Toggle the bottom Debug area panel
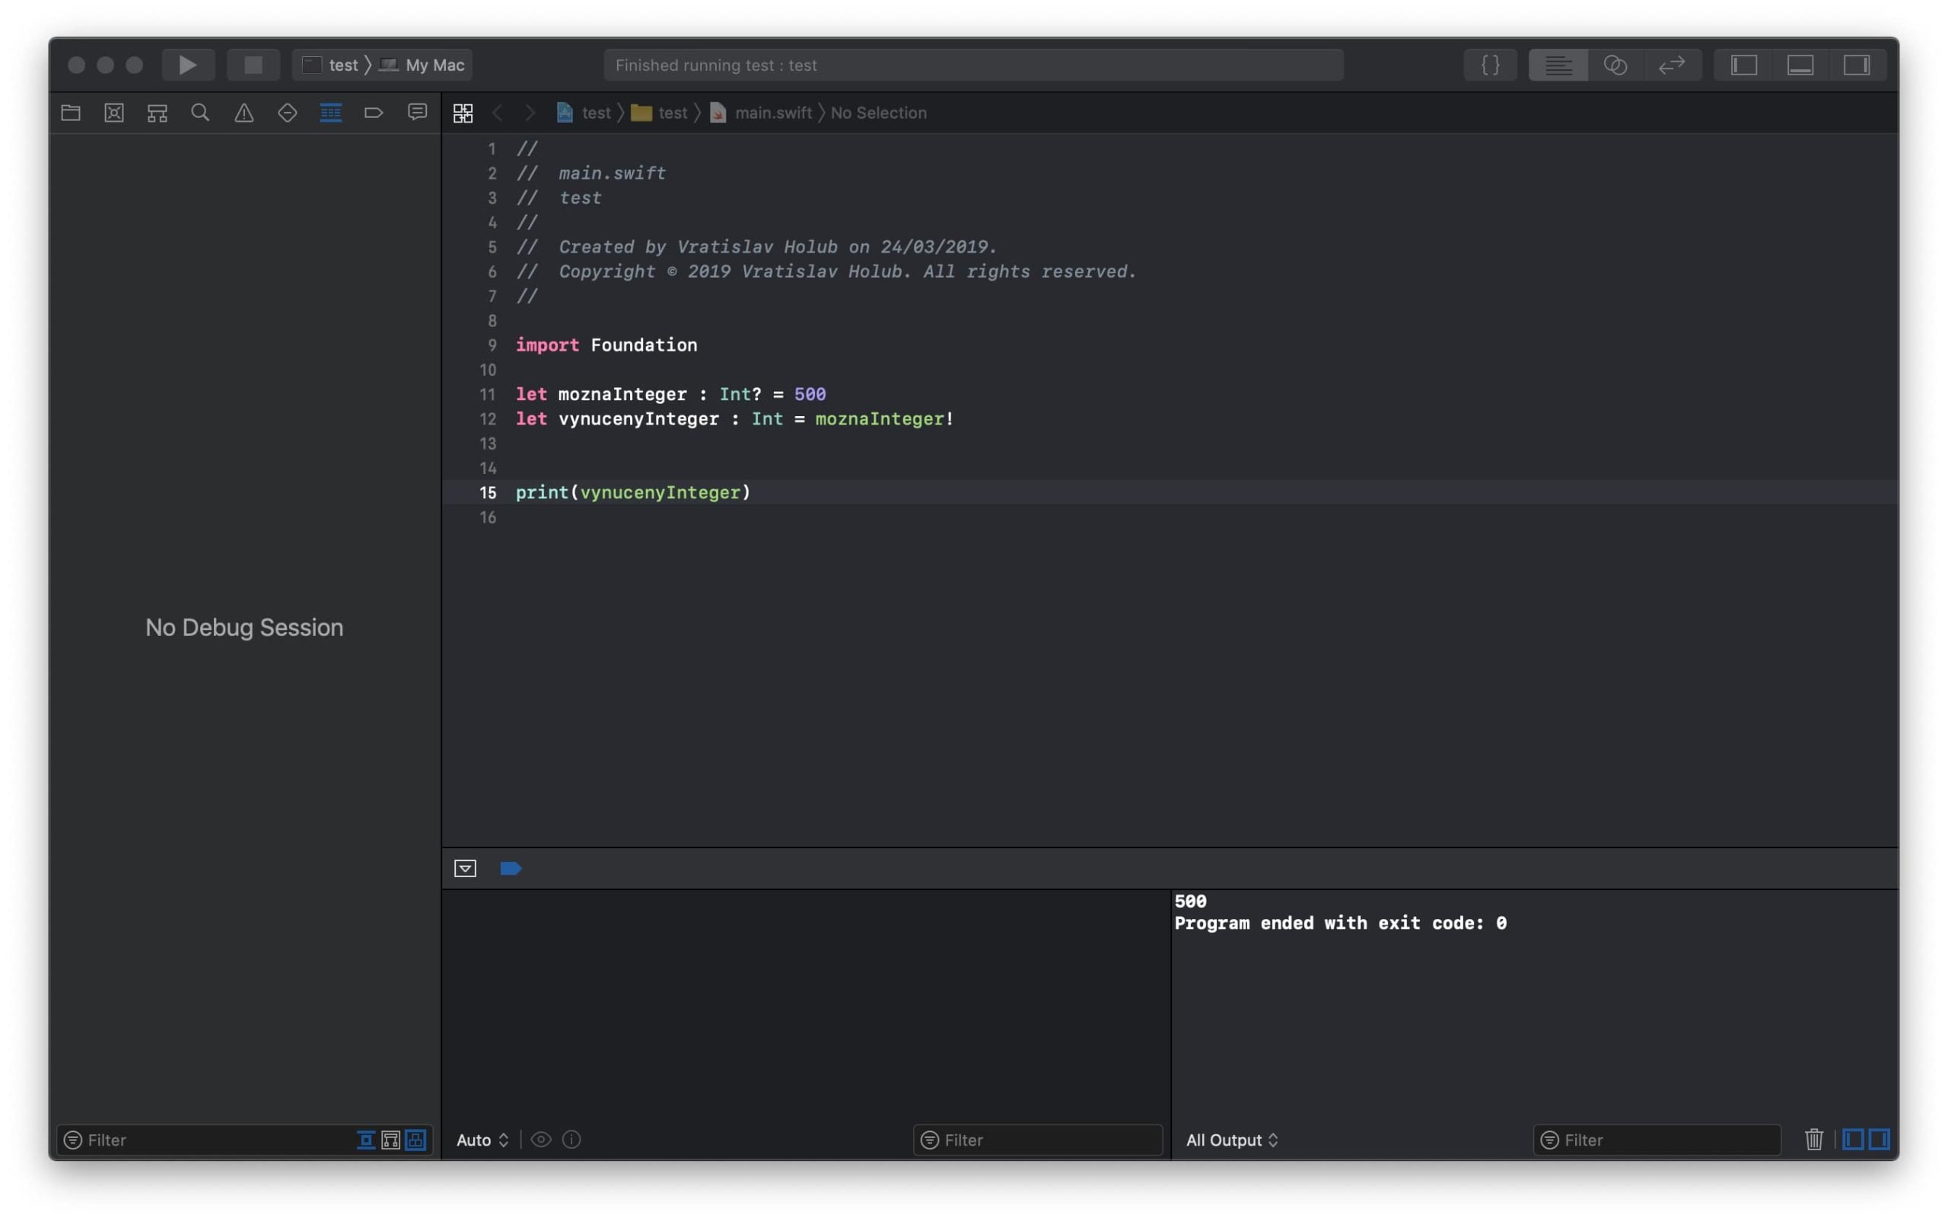 1800,65
